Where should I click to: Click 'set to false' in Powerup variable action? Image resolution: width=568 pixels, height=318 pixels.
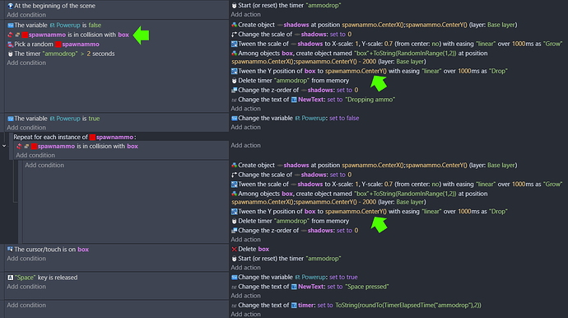pos(344,118)
